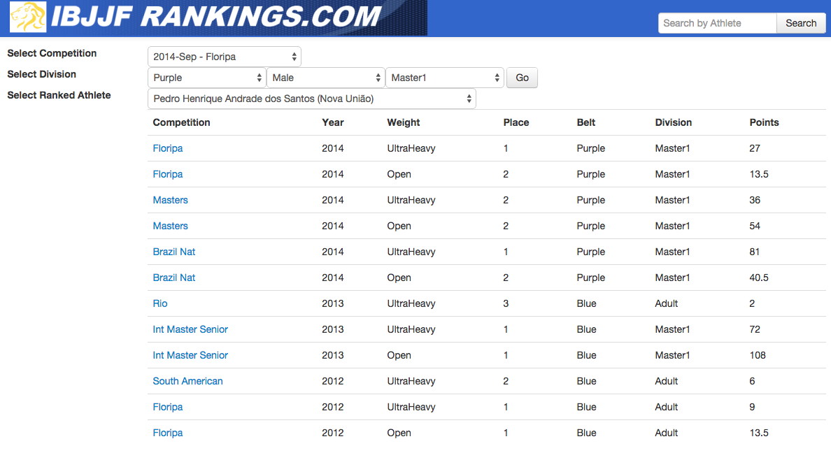Click the lion logo in the header
Image resolution: width=831 pixels, height=460 pixels.
[28, 17]
